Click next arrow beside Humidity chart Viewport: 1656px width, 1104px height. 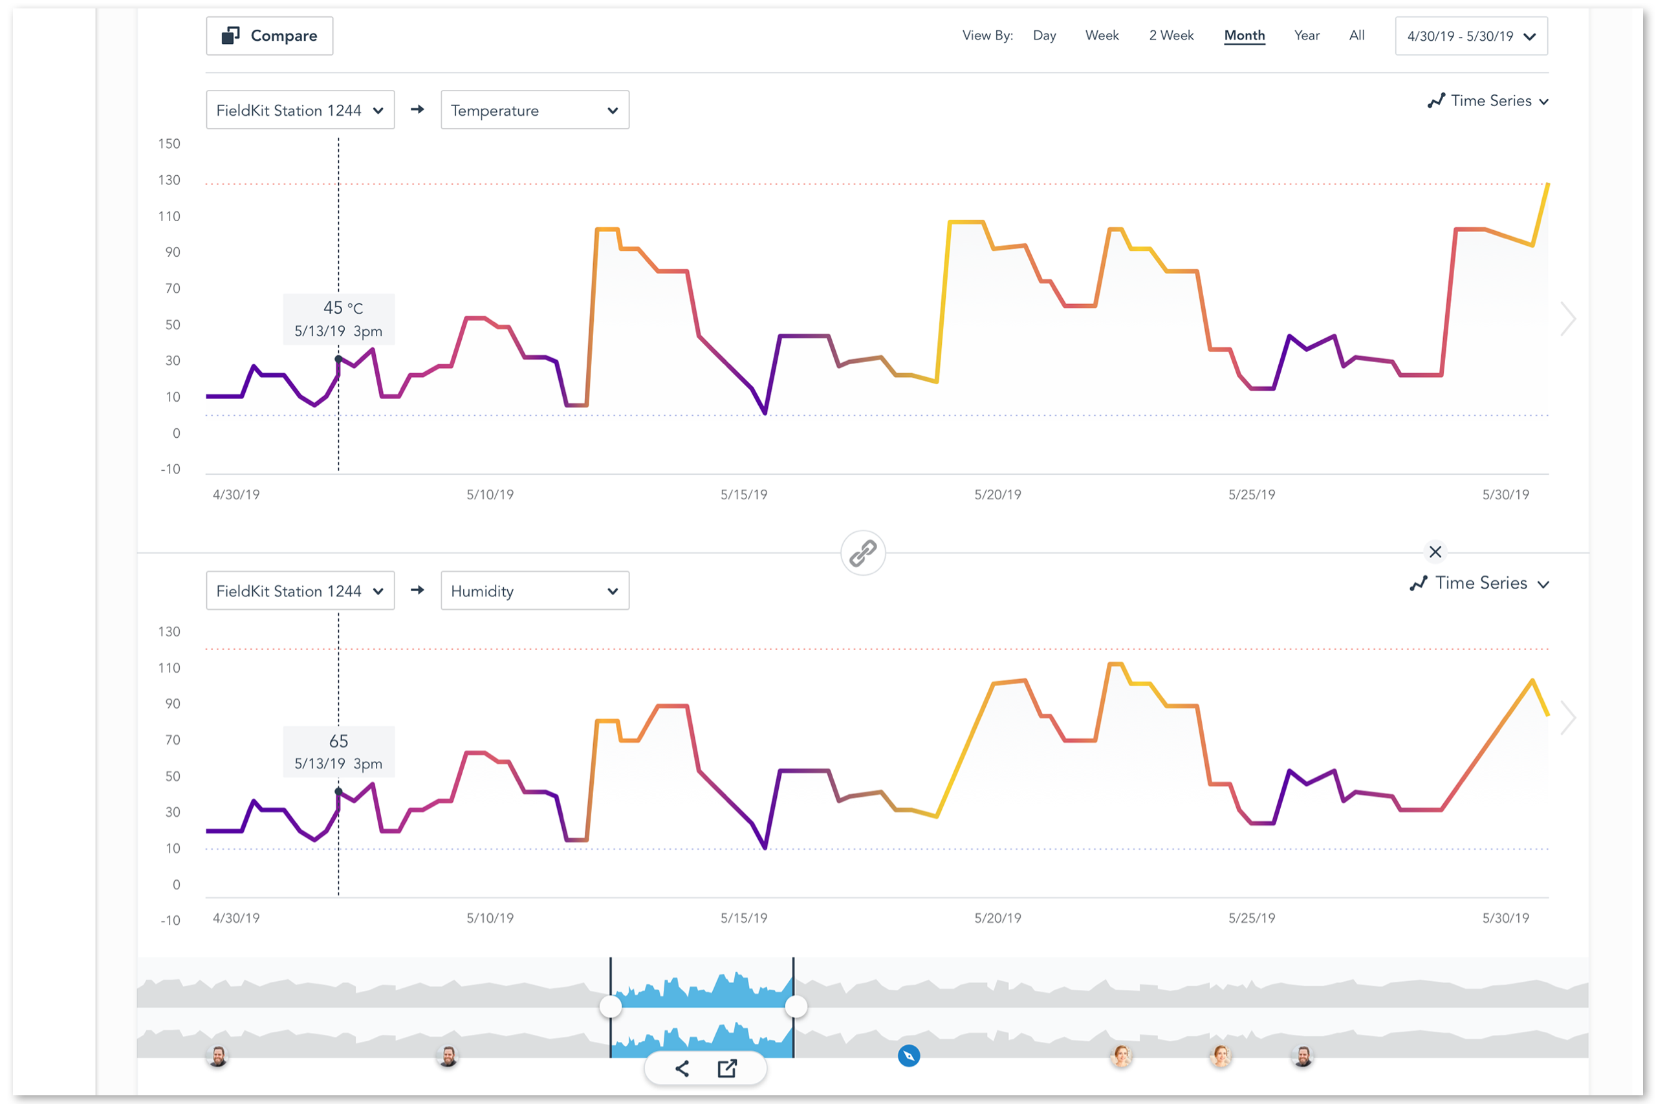coord(1567,717)
